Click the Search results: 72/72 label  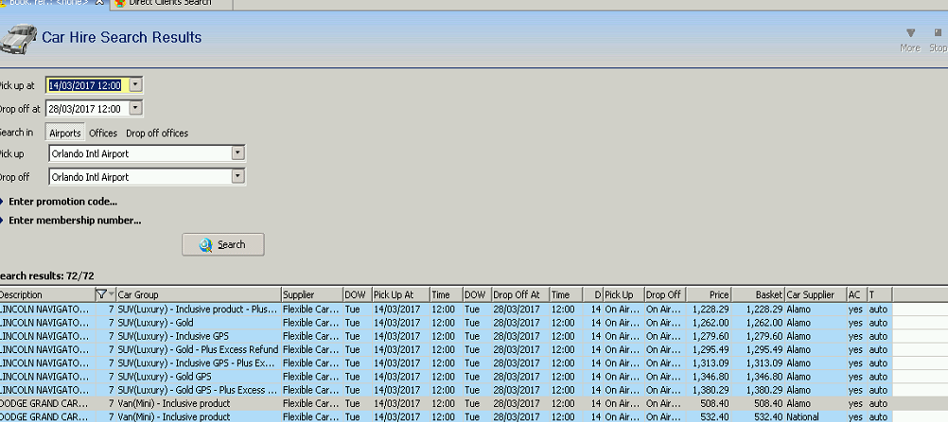click(x=46, y=275)
